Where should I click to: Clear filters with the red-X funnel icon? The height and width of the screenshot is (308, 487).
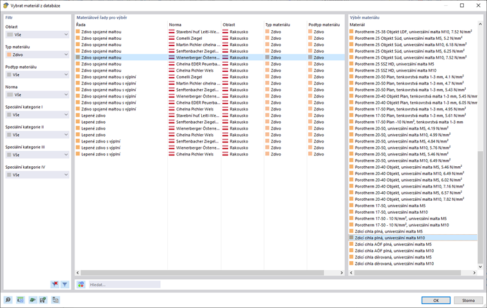click(54, 284)
